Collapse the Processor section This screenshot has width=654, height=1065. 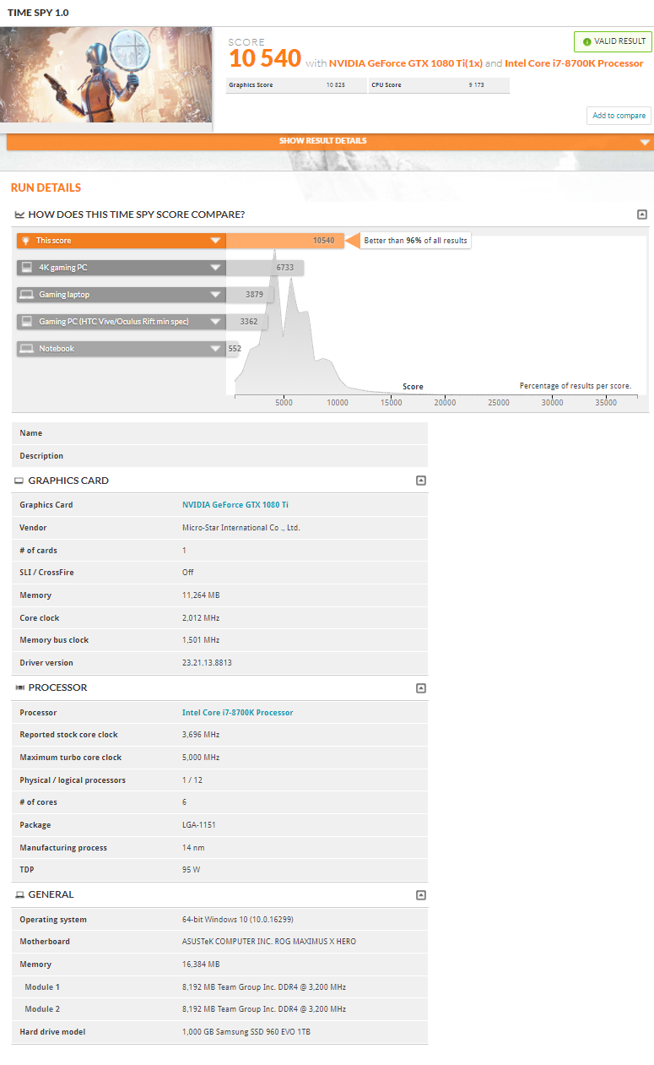421,688
